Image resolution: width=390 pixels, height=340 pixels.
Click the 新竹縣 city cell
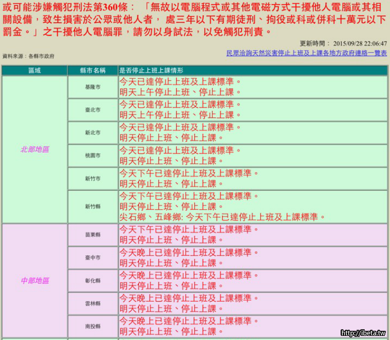(93, 206)
